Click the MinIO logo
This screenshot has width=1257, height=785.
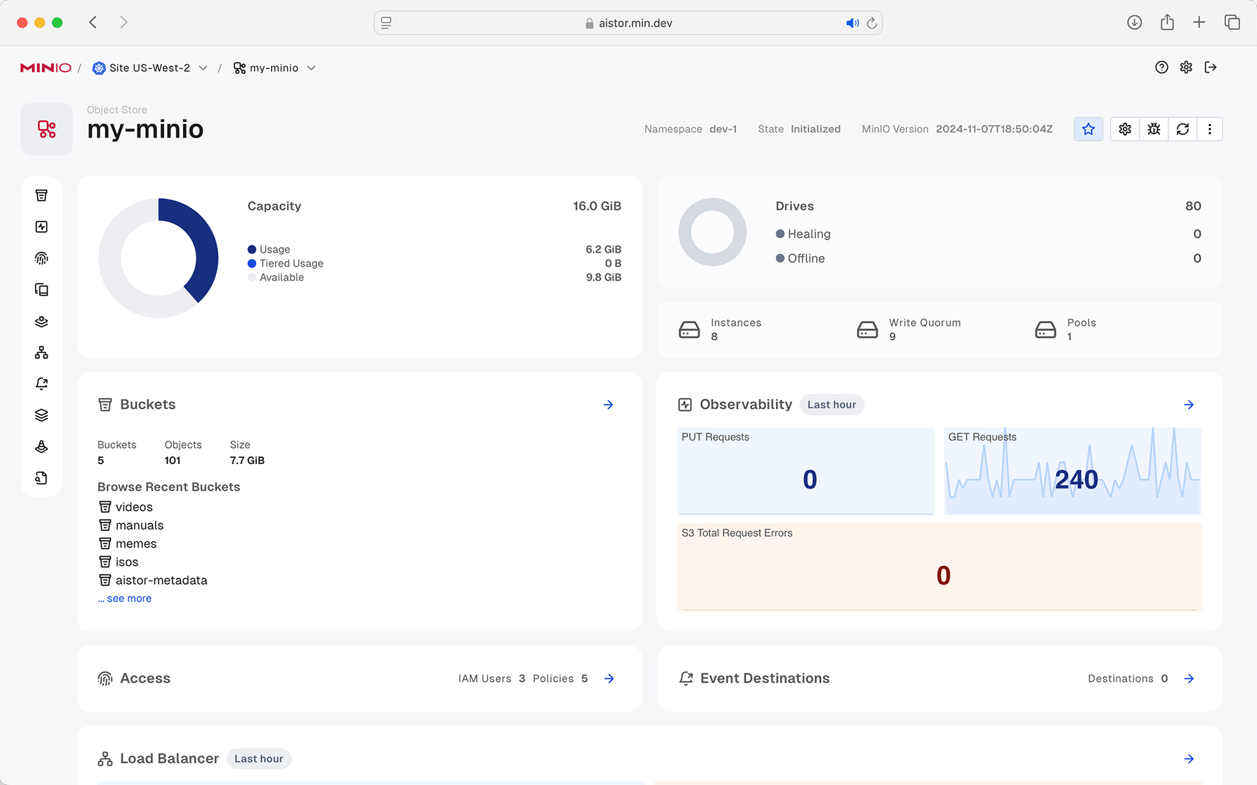(x=45, y=68)
